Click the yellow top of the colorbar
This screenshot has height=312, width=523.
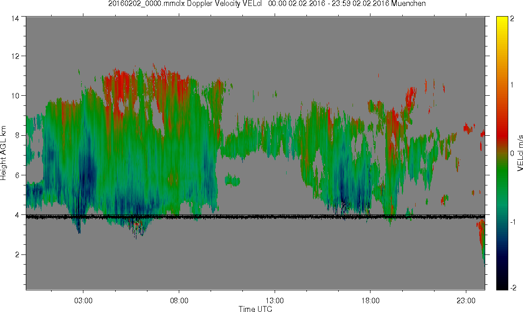(502, 19)
